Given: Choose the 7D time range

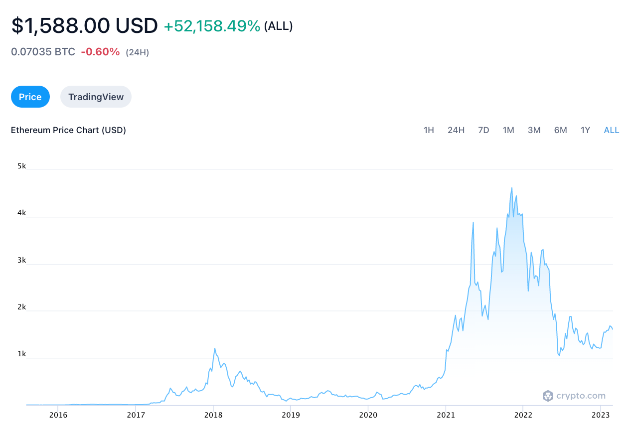Looking at the screenshot, I should pos(483,130).
